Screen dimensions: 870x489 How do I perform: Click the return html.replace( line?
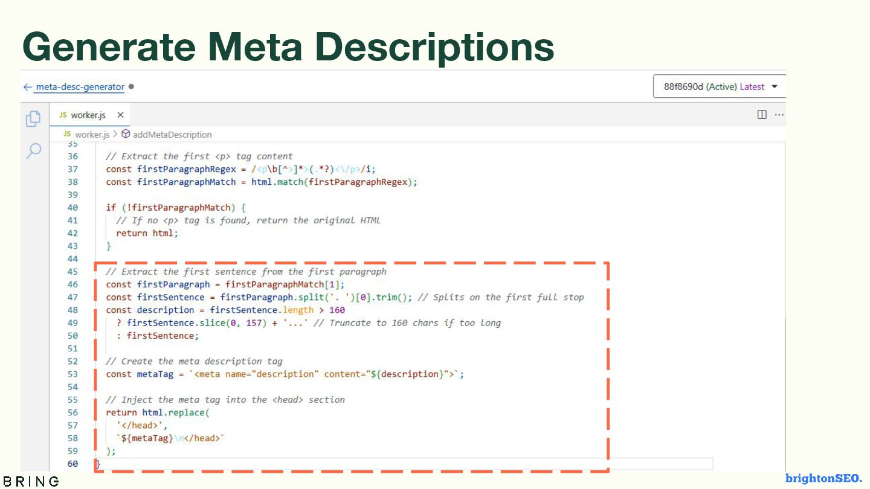(x=157, y=413)
